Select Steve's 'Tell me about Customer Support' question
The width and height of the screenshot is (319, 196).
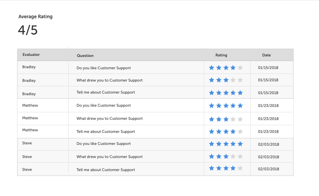(x=105, y=170)
